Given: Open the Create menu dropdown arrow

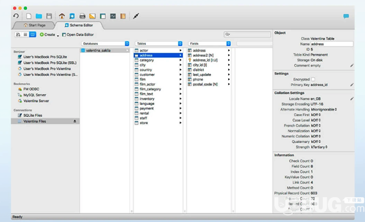Looking at the screenshot, I should point(58,35).
